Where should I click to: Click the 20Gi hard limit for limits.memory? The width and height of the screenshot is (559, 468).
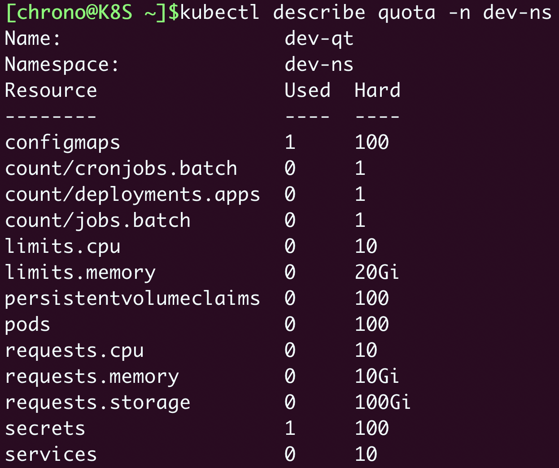click(x=377, y=273)
